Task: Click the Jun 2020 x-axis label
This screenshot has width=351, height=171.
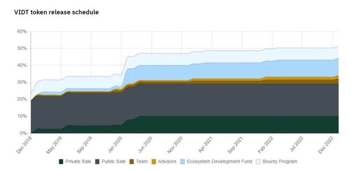Action: point(145,145)
